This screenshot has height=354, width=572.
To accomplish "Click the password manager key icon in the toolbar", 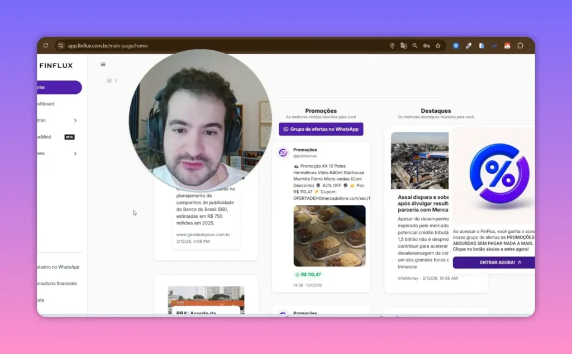I will [x=427, y=45].
